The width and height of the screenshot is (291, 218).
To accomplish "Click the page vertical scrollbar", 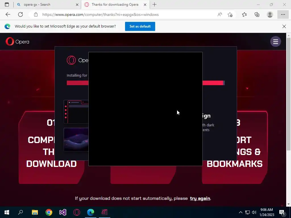I will coord(288,94).
